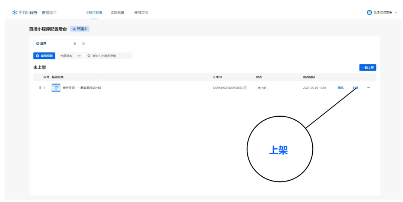The image size is (403, 202).
Task: Copy card ID 7229519921820993853
Action: (245, 88)
